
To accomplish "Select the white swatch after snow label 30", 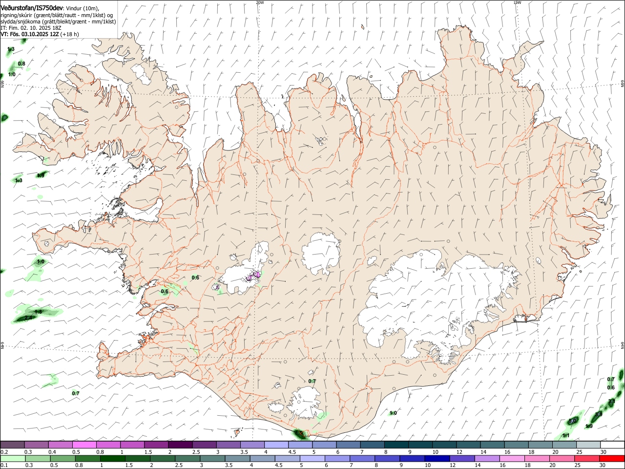I will [x=613, y=445].
